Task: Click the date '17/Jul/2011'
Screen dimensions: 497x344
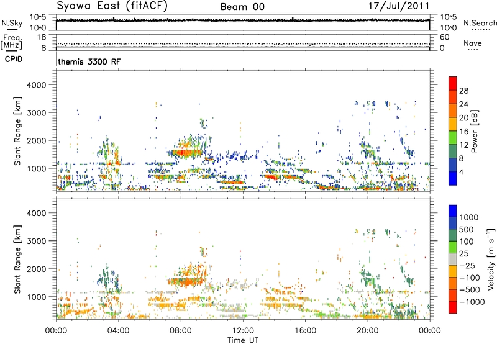Action: [x=399, y=6]
